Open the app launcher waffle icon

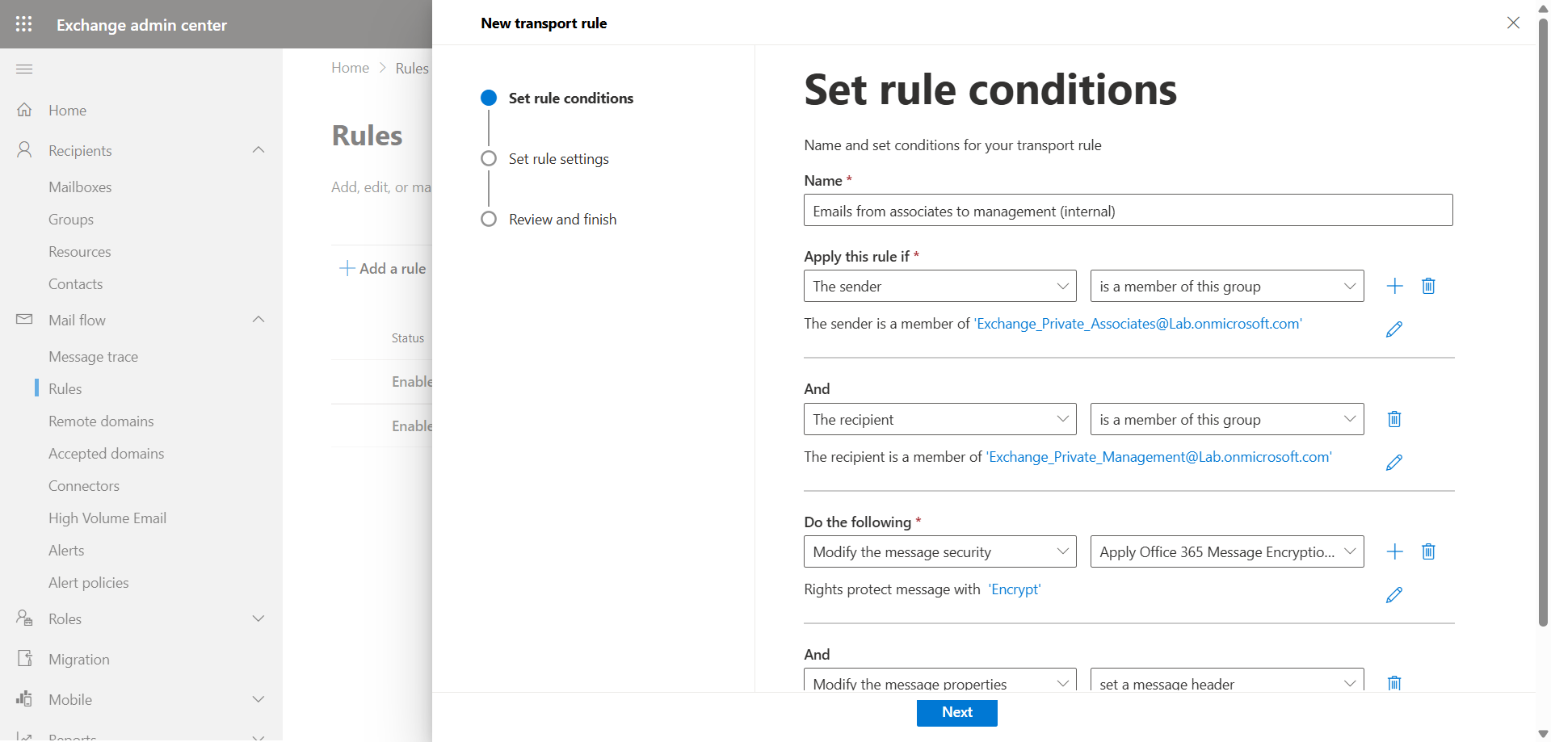coord(24,24)
